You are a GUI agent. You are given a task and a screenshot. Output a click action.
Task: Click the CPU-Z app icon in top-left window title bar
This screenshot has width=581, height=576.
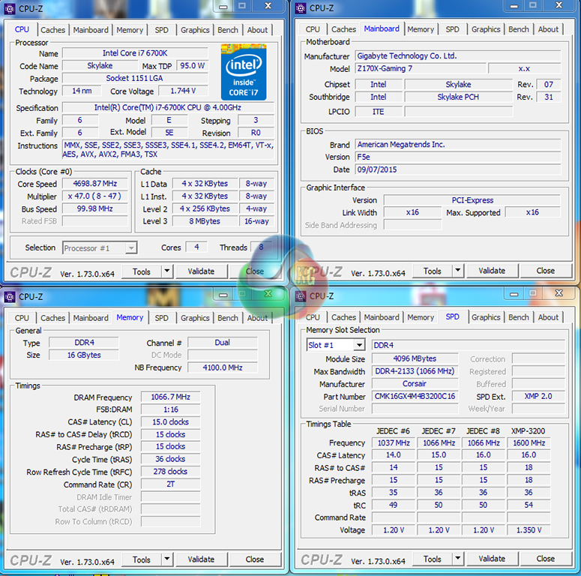[x=9, y=8]
